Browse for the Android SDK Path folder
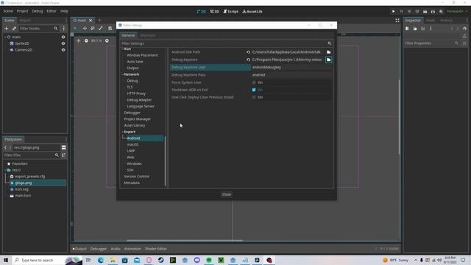Viewport: 471px width, 265px height. pos(329,52)
